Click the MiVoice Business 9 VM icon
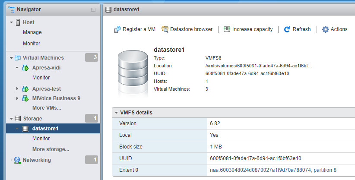This screenshot has height=180, width=355. coord(26,98)
